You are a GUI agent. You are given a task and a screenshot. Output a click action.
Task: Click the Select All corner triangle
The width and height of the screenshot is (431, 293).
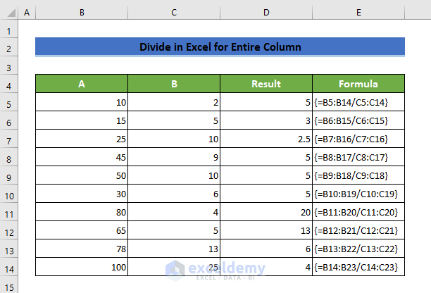(x=9, y=13)
